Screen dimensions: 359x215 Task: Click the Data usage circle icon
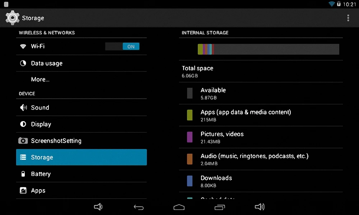[x=23, y=63]
